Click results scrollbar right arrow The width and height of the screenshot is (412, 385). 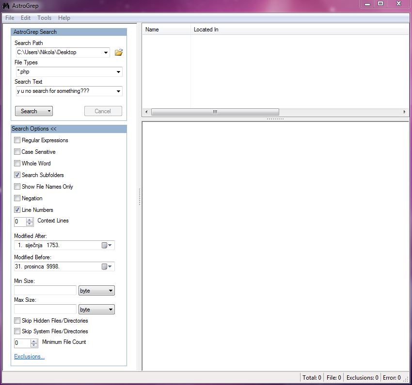404,112
